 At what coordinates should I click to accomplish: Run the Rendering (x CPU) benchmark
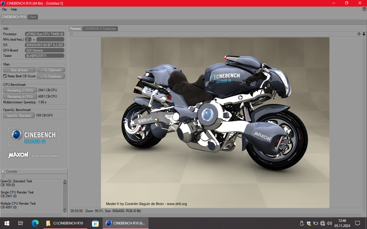click(20, 96)
